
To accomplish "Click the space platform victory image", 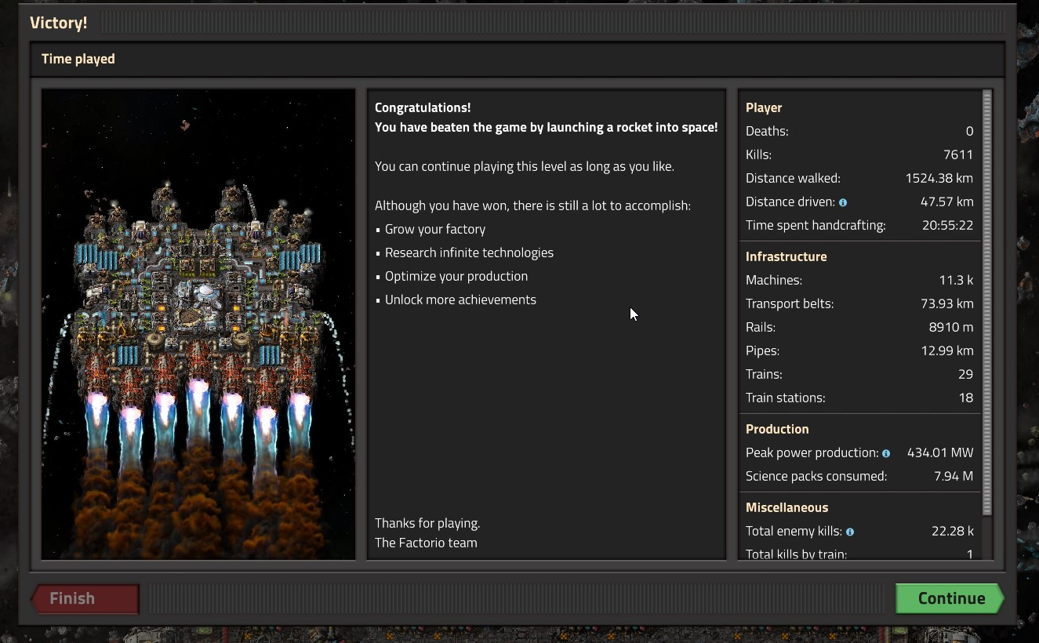I will coord(198,324).
